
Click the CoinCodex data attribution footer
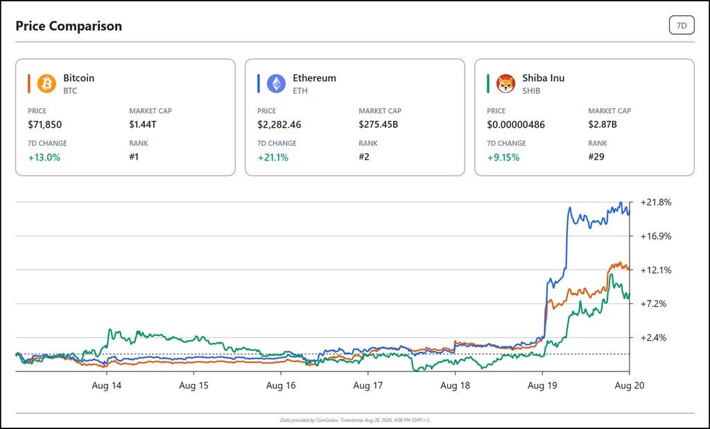pyautogui.click(x=355, y=420)
